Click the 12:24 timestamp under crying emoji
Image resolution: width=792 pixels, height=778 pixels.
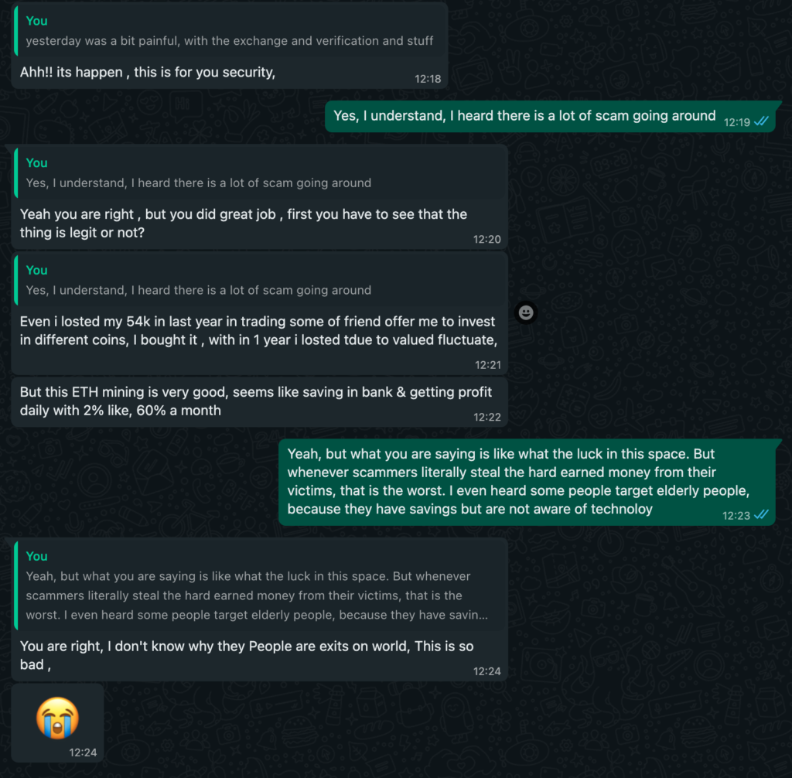tap(83, 752)
